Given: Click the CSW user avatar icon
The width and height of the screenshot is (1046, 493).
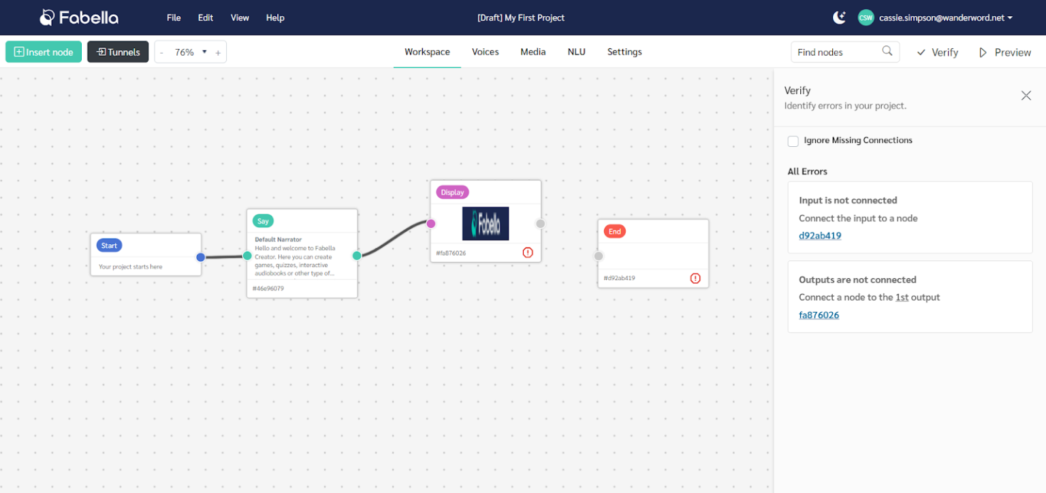Looking at the screenshot, I should [x=866, y=17].
